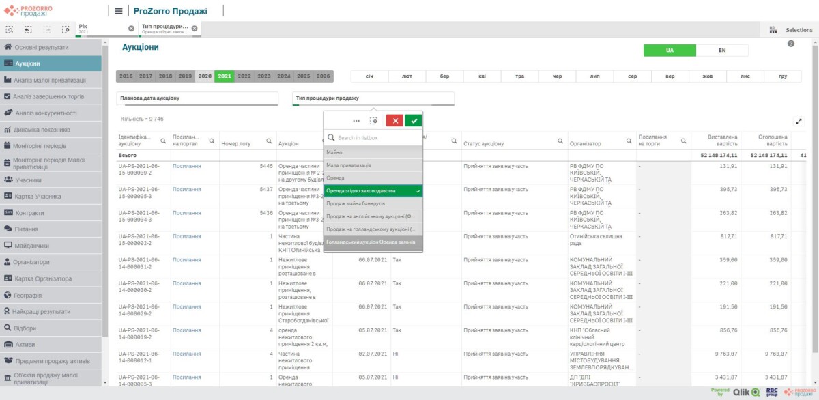Clear all selections icon in toolbar
The image size is (819, 400).
tap(66, 29)
